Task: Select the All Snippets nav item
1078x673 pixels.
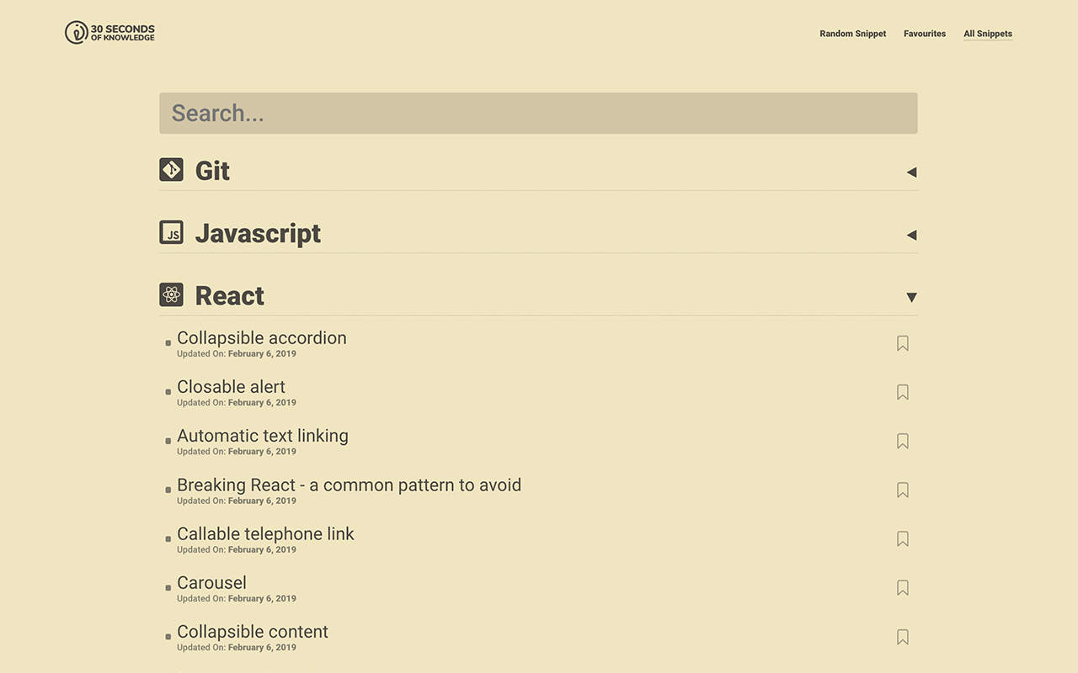Action: tap(987, 34)
